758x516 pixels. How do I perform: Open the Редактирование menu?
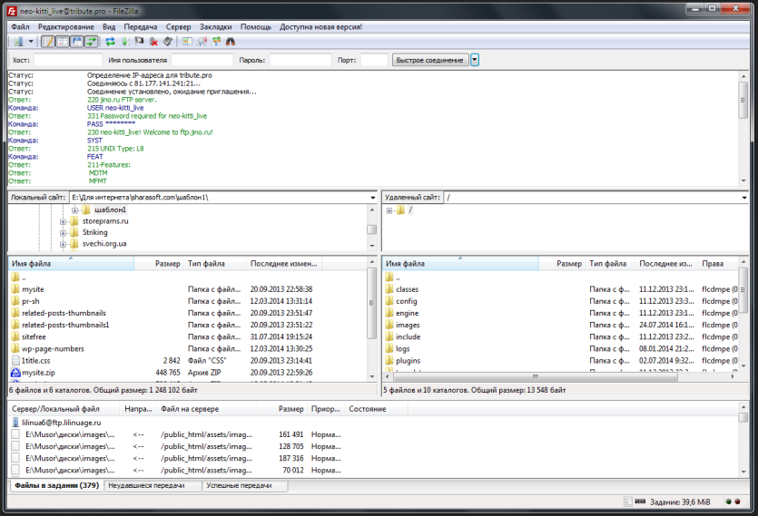tap(65, 26)
